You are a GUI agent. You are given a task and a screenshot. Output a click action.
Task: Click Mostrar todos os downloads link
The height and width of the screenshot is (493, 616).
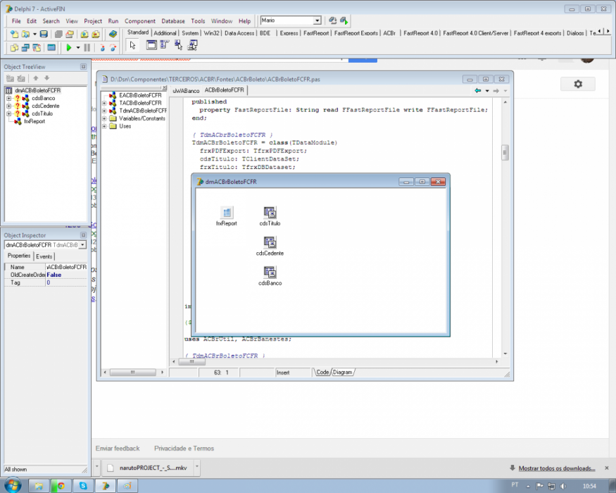(557, 468)
